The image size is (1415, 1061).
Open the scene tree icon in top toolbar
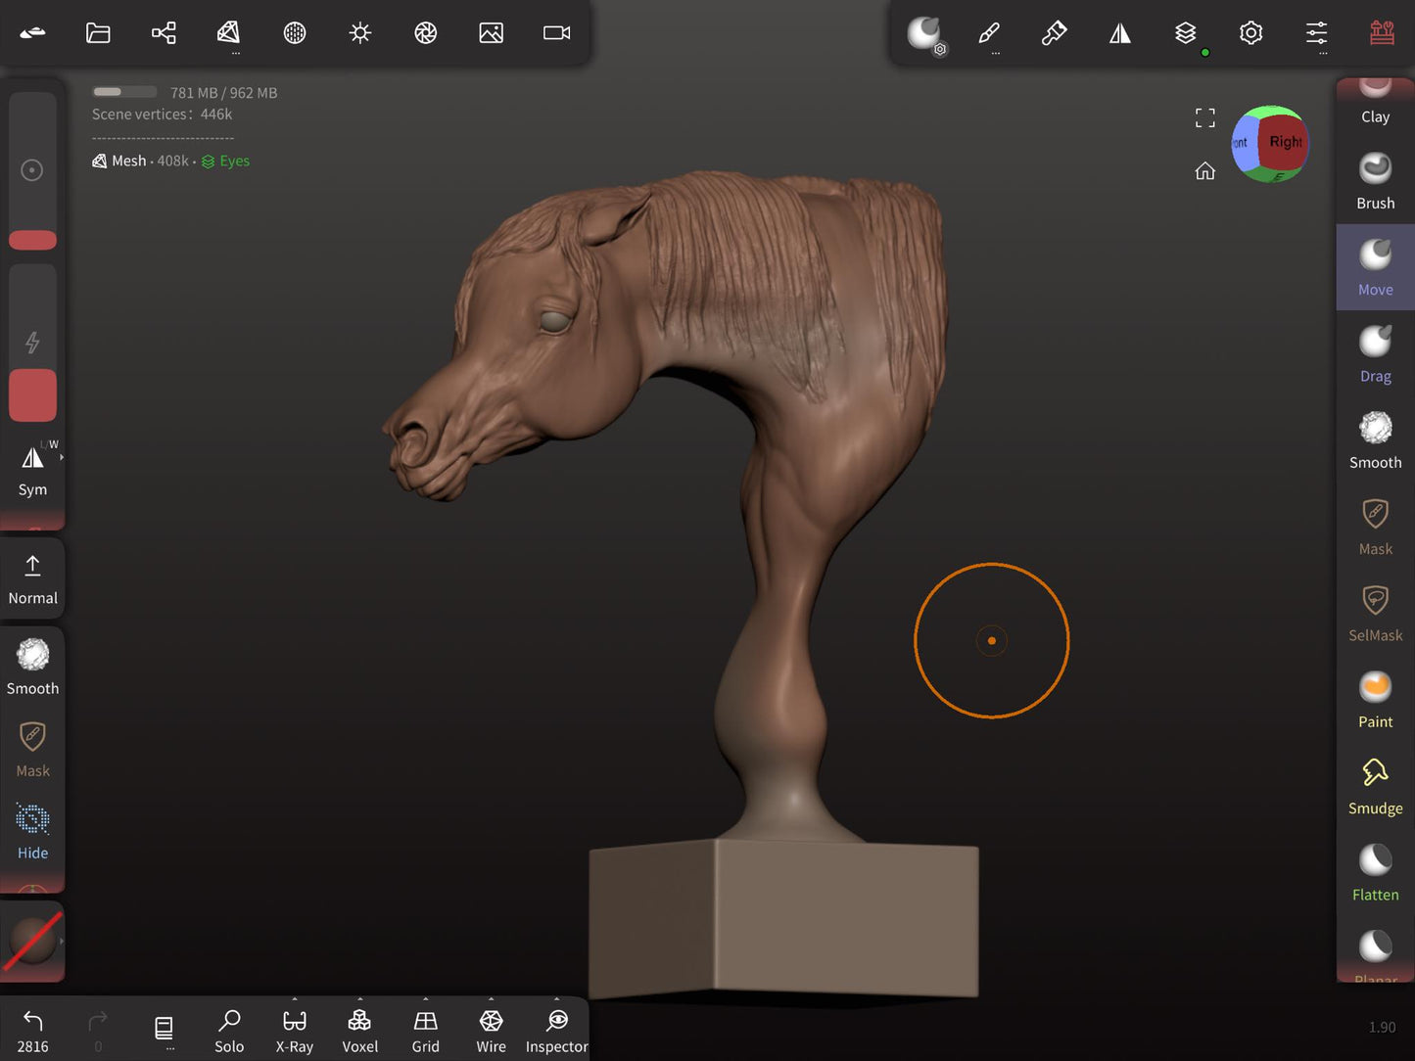164,33
